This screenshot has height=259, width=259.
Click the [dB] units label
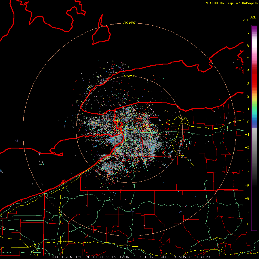coord(246,20)
